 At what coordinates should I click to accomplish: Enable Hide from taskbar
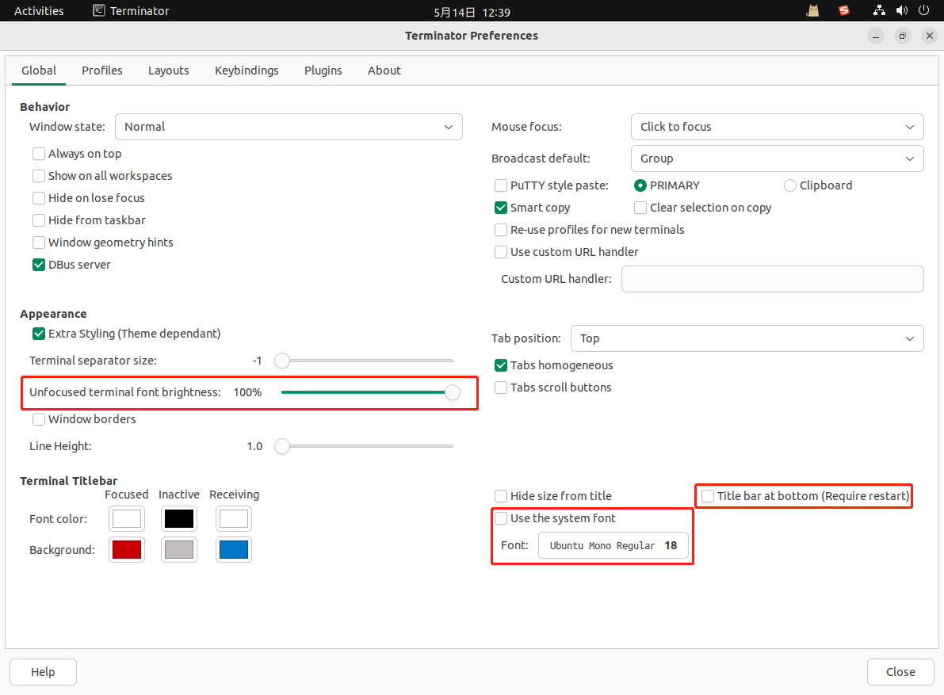(39, 220)
